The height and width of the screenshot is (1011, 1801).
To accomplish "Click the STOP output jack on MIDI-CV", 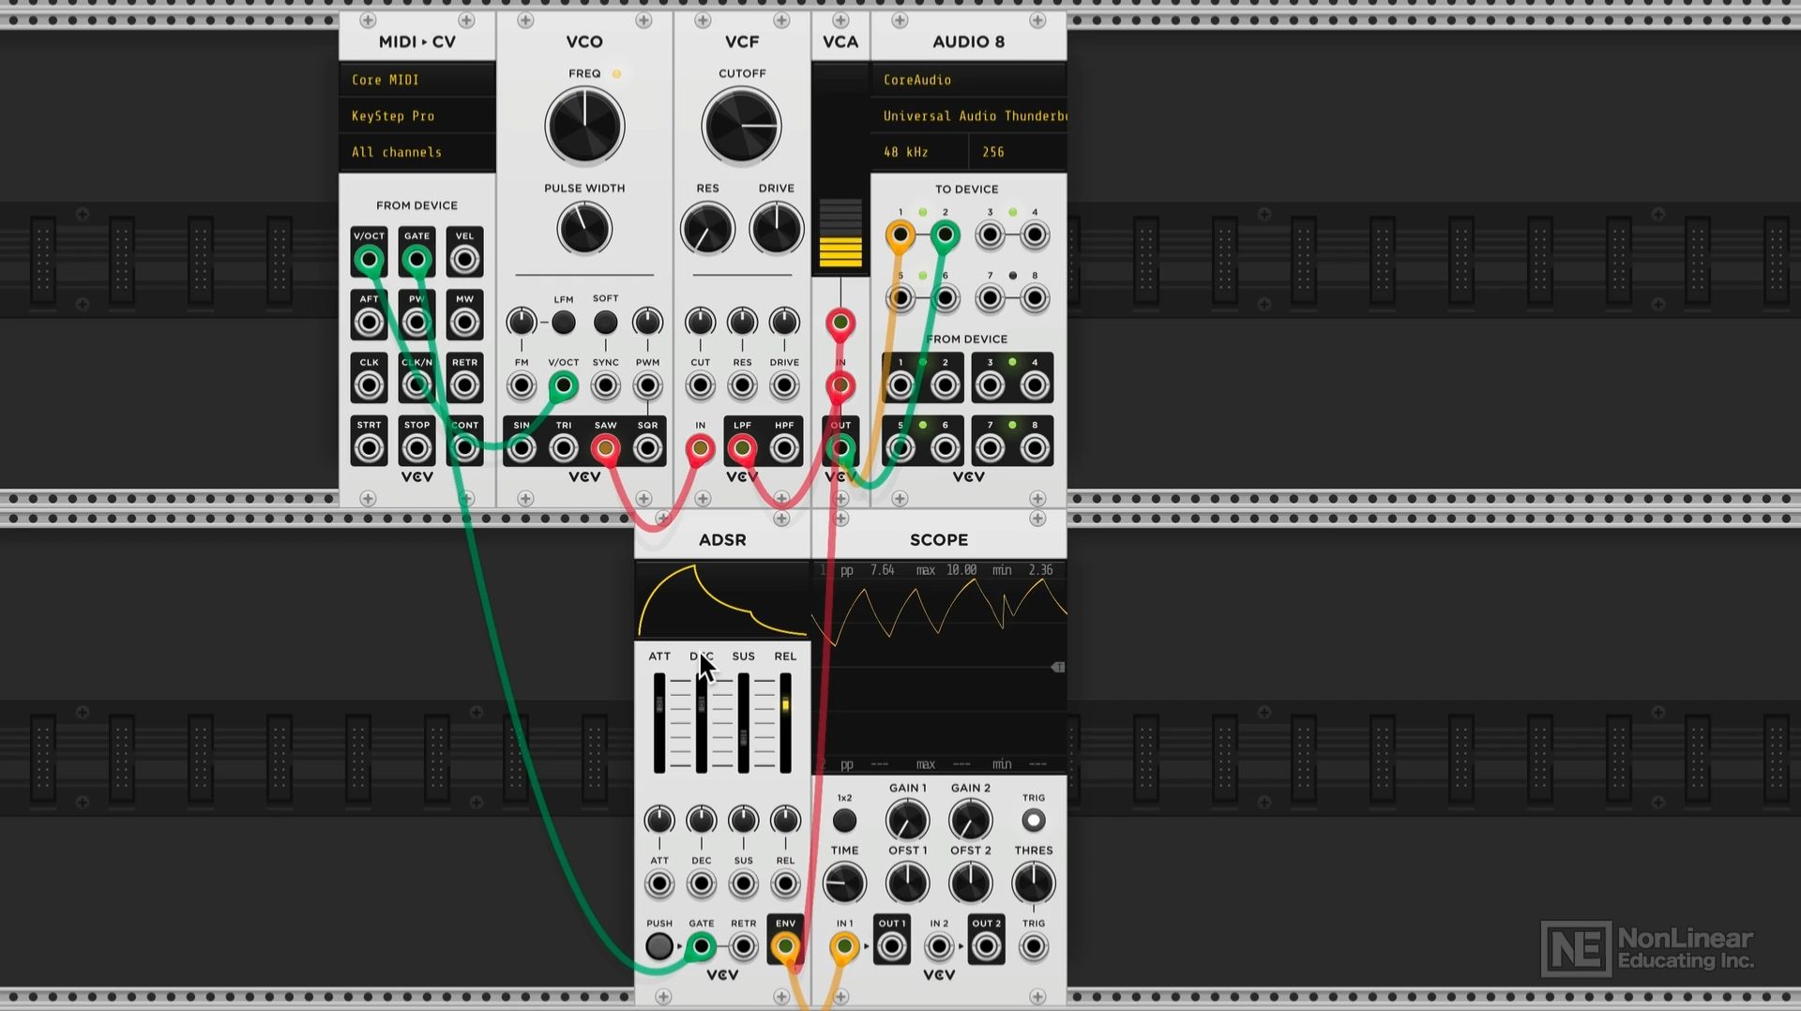I will (x=416, y=448).
